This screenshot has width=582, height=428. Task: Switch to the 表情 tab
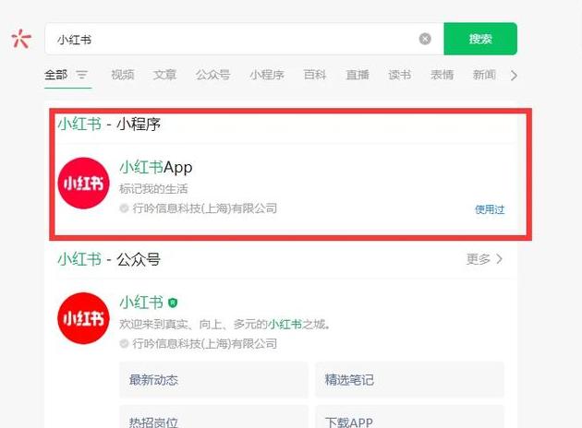443,75
